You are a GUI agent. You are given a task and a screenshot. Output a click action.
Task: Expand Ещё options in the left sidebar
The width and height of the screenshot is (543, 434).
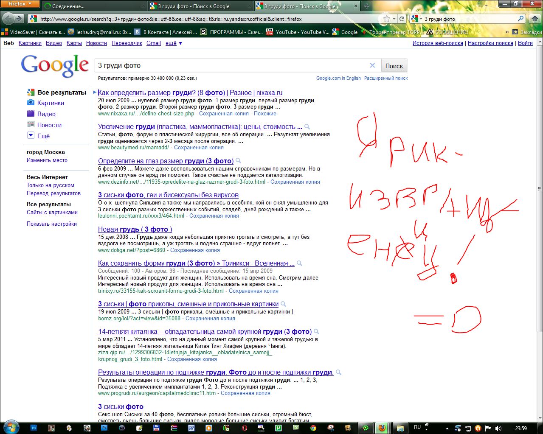[x=38, y=136]
